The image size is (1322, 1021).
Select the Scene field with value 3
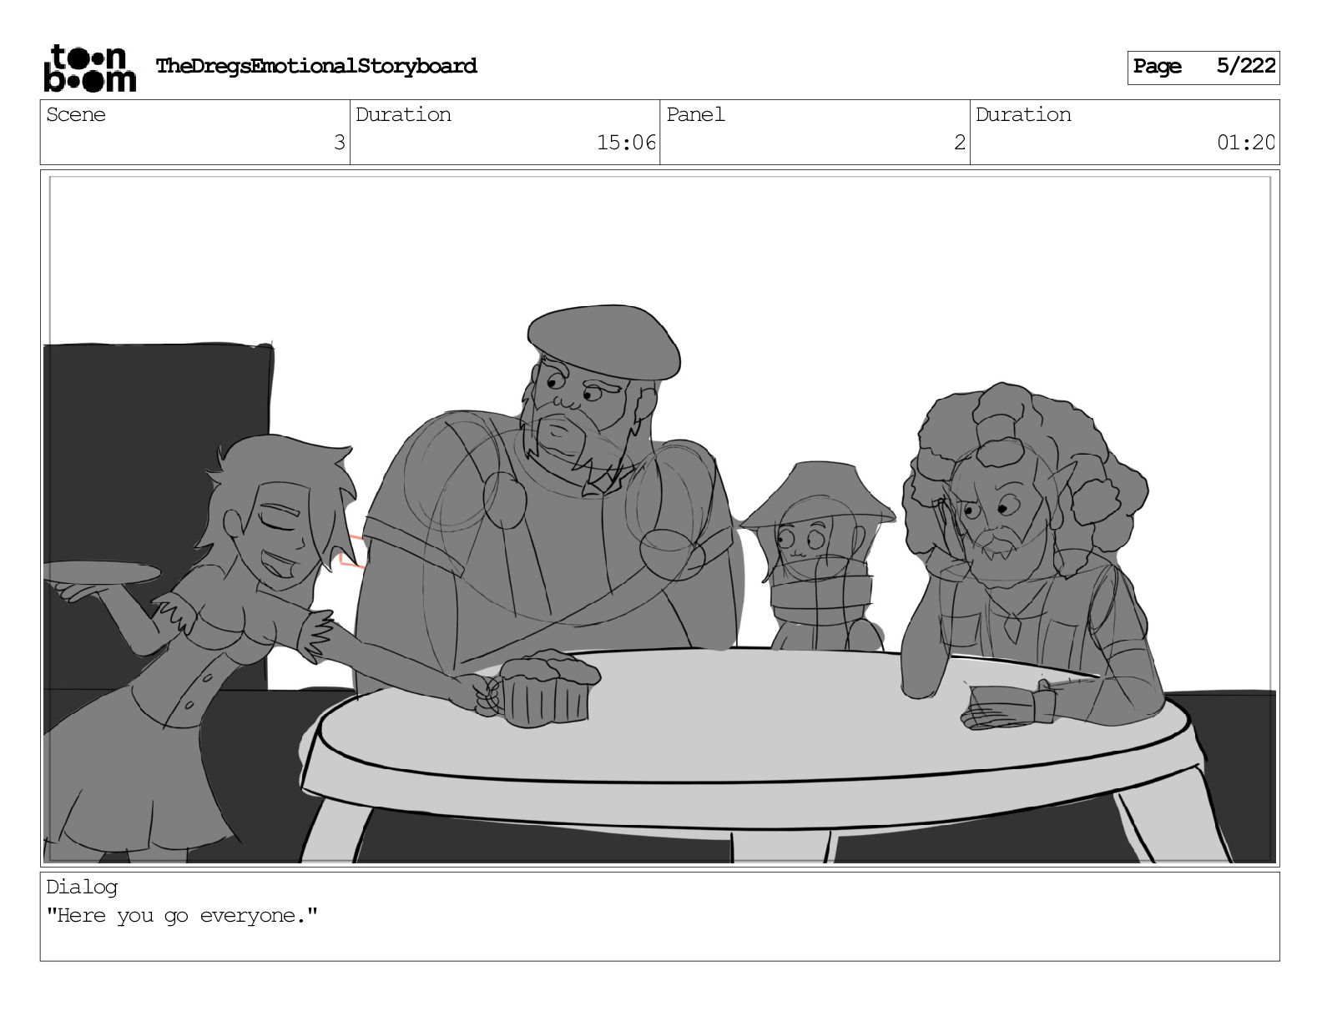pos(195,132)
